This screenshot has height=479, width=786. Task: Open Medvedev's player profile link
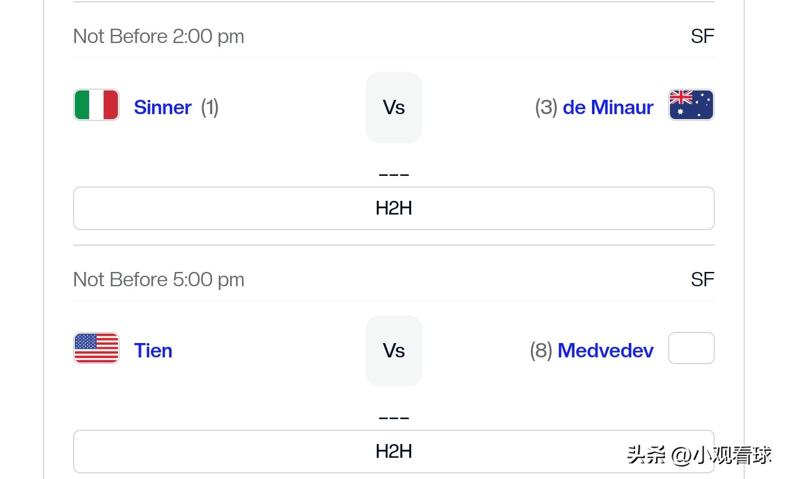605,351
